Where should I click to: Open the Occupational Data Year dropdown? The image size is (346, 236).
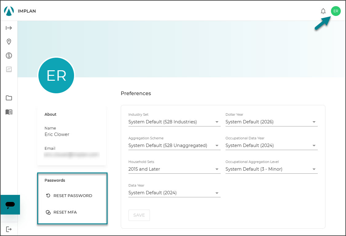[x=271, y=145]
